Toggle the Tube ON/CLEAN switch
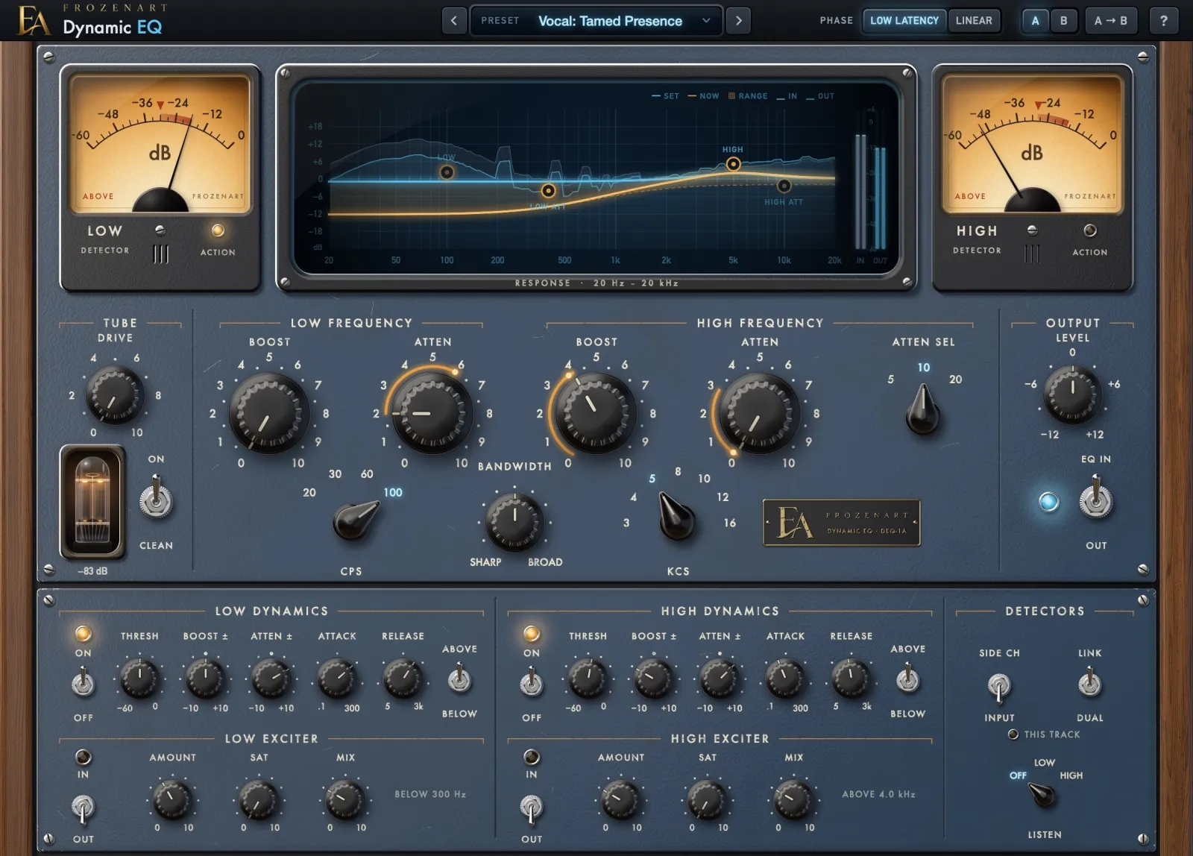1193x856 pixels. (156, 499)
